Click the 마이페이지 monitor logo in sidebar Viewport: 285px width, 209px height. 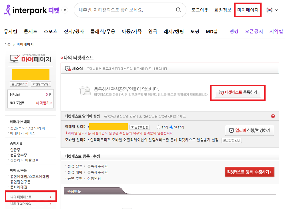pyautogui.click(x=31, y=58)
